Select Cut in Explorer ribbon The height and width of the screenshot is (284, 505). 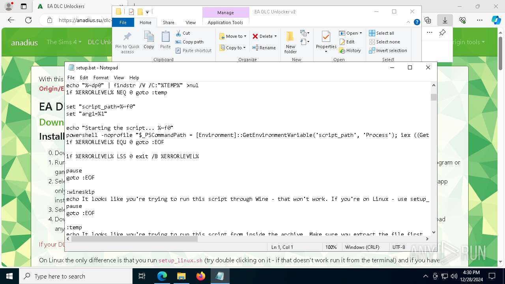(183, 33)
